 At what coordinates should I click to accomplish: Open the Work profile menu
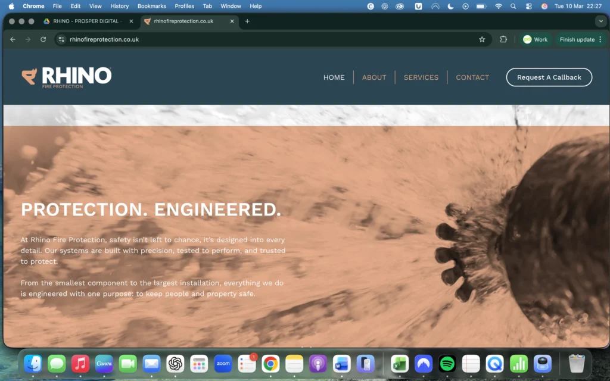pos(535,39)
